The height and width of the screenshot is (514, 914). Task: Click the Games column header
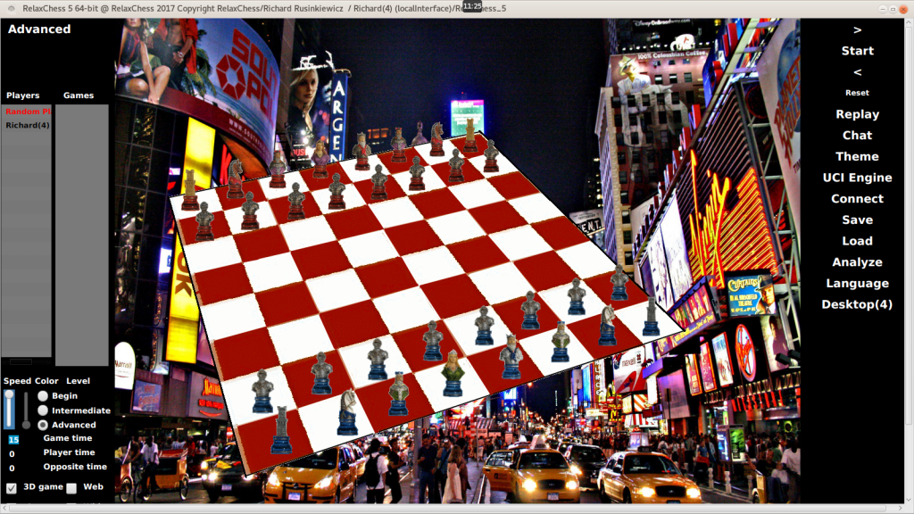pyautogui.click(x=79, y=95)
